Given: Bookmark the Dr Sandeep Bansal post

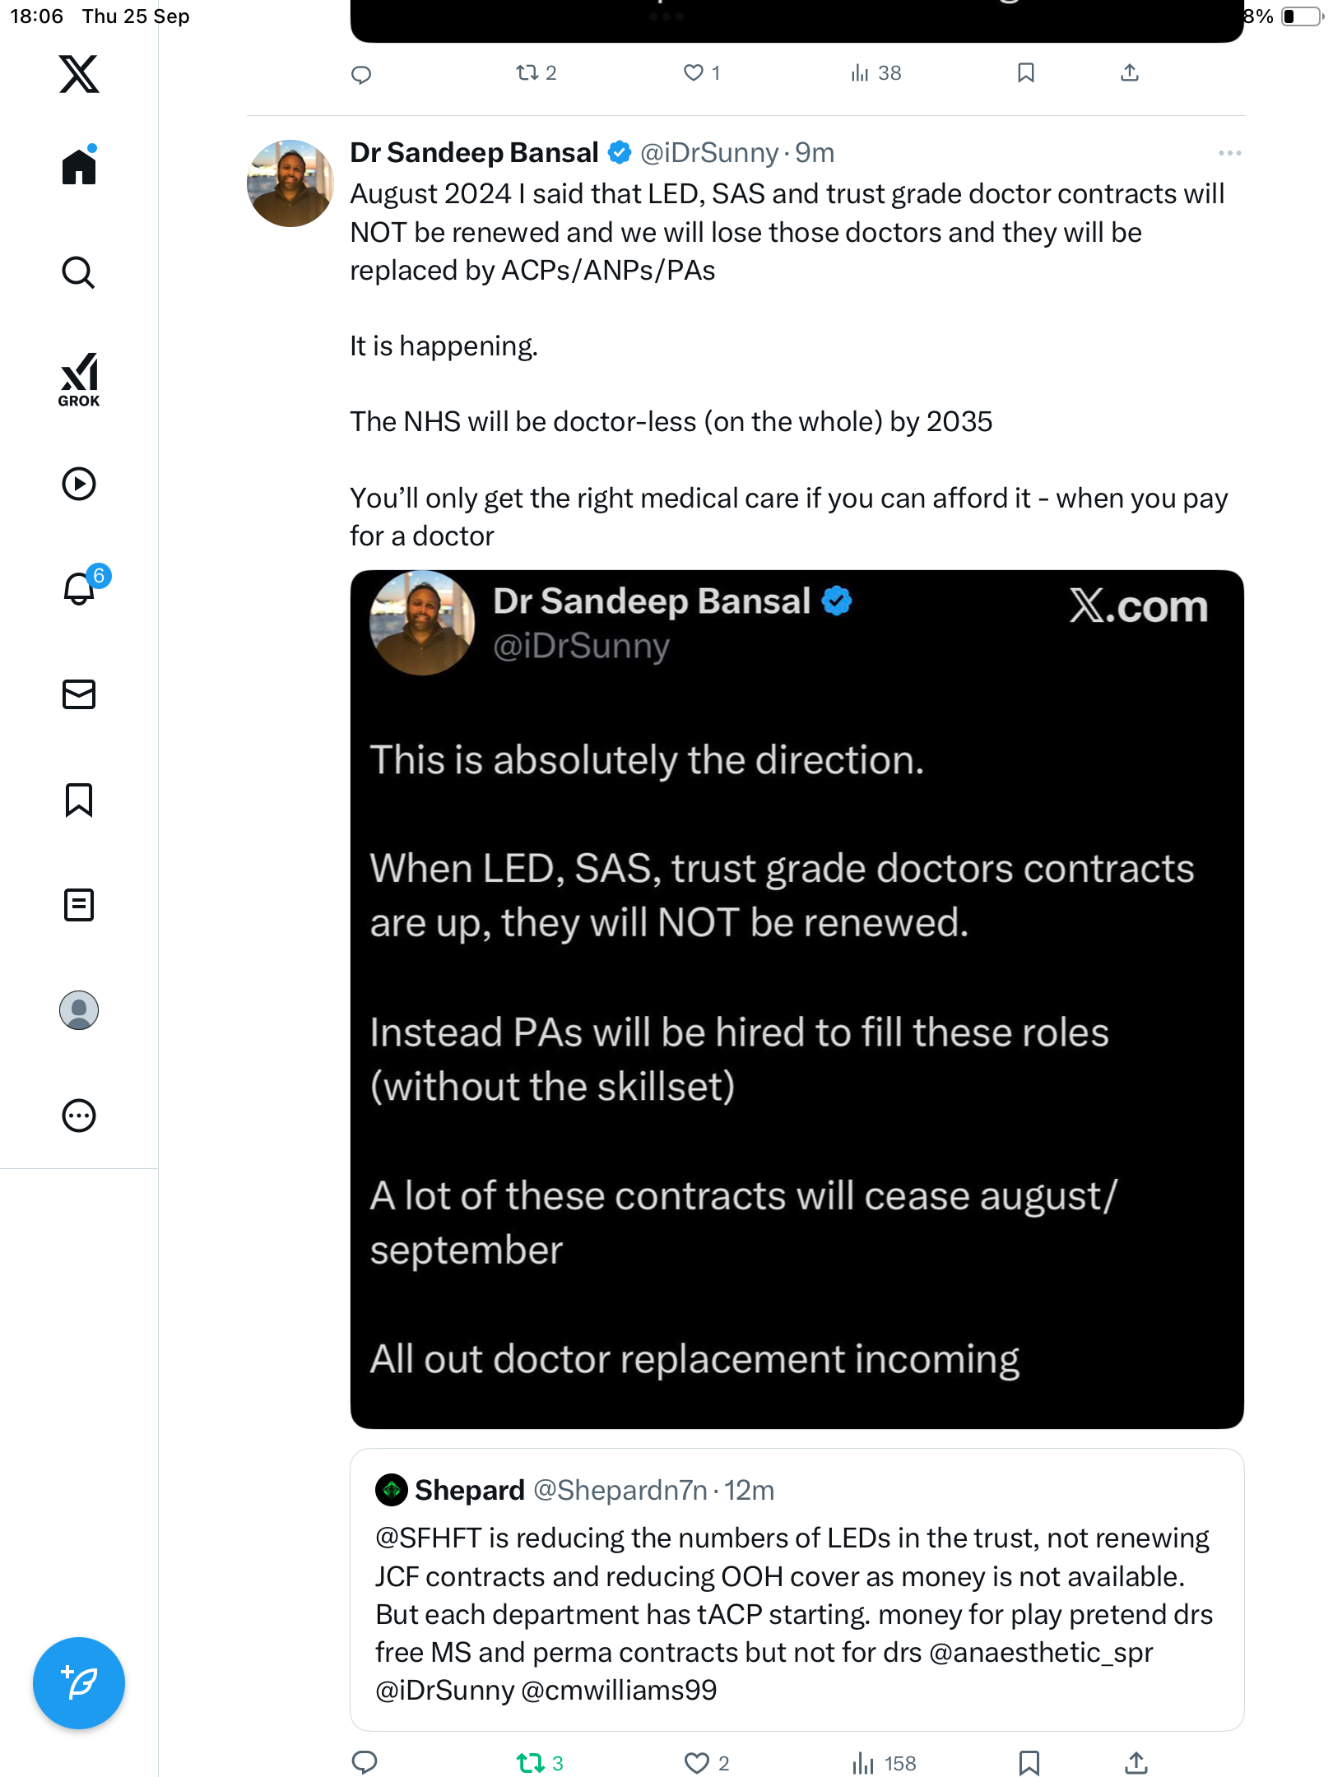Looking at the screenshot, I should [x=1029, y=1763].
